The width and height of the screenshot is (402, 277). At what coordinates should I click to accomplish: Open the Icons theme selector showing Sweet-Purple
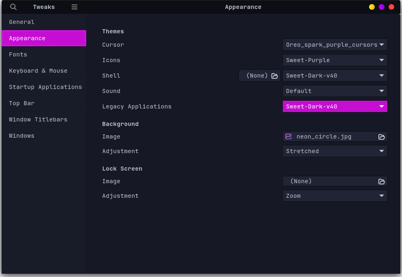(x=334, y=60)
